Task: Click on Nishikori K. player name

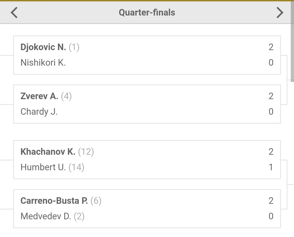Action: pos(43,62)
